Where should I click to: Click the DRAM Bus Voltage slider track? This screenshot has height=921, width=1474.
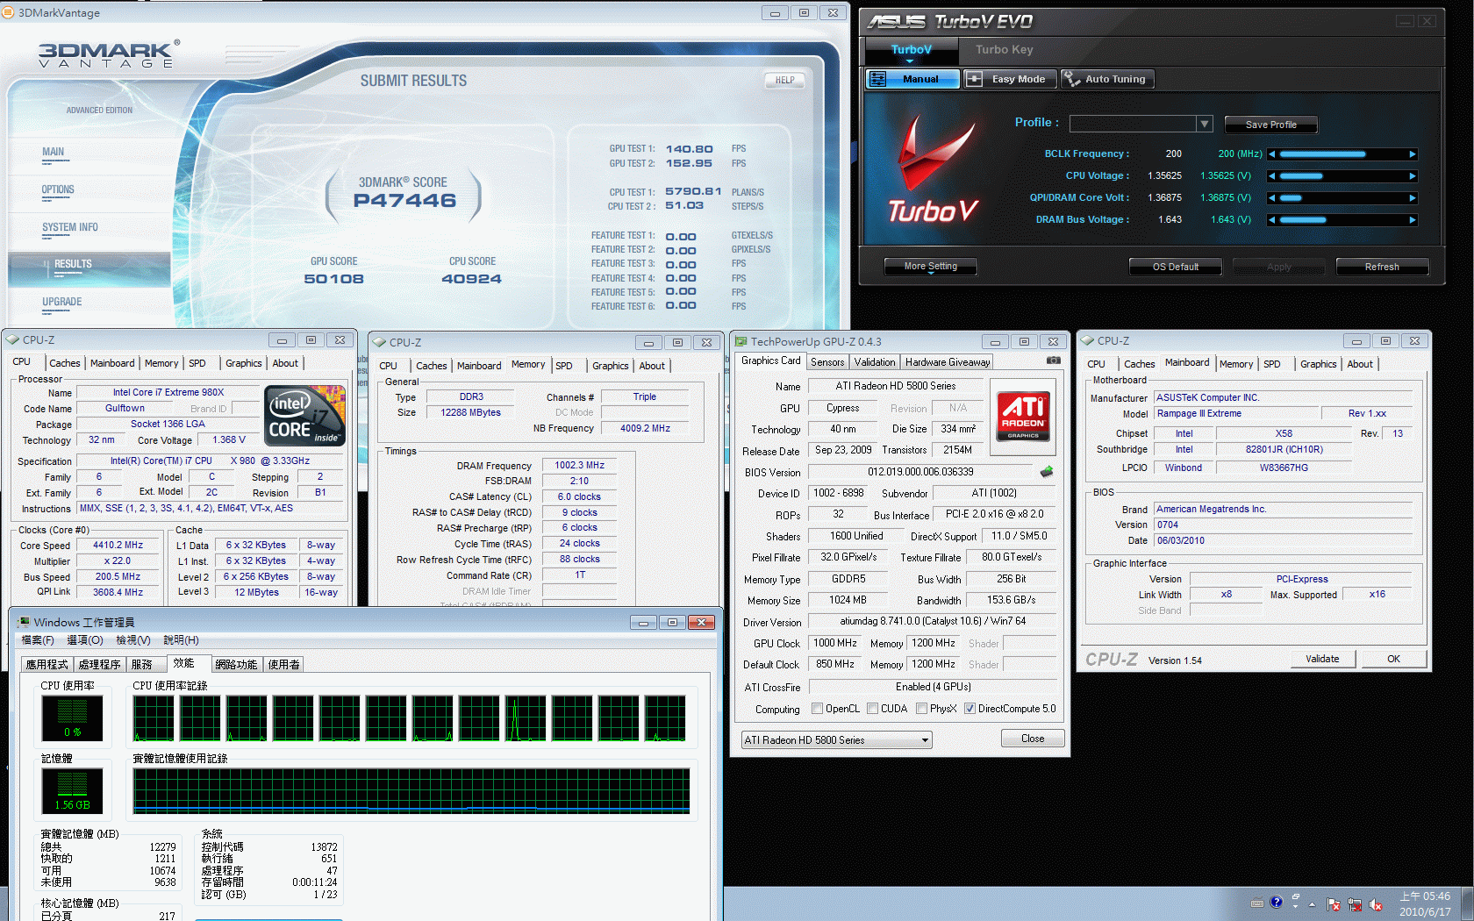(x=1342, y=220)
